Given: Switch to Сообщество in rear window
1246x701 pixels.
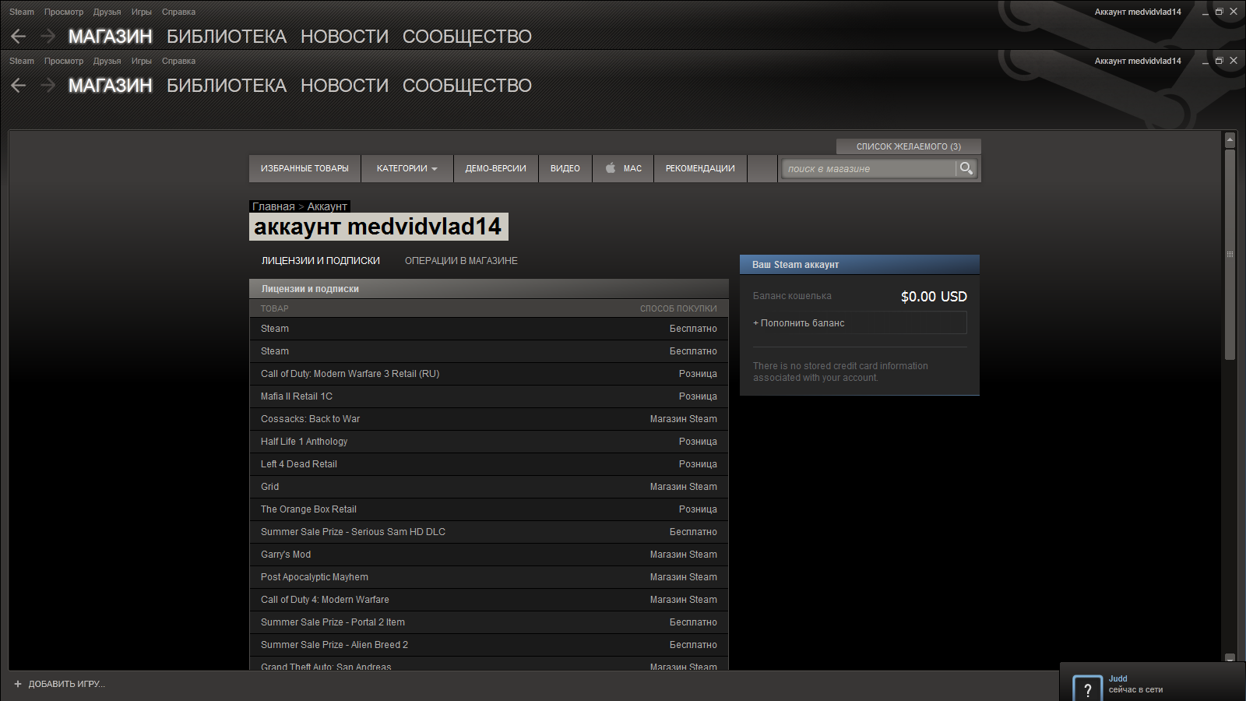Looking at the screenshot, I should [x=467, y=37].
